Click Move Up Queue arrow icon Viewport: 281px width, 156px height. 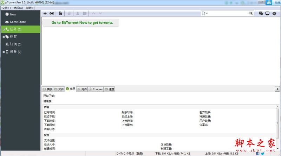(93, 13)
